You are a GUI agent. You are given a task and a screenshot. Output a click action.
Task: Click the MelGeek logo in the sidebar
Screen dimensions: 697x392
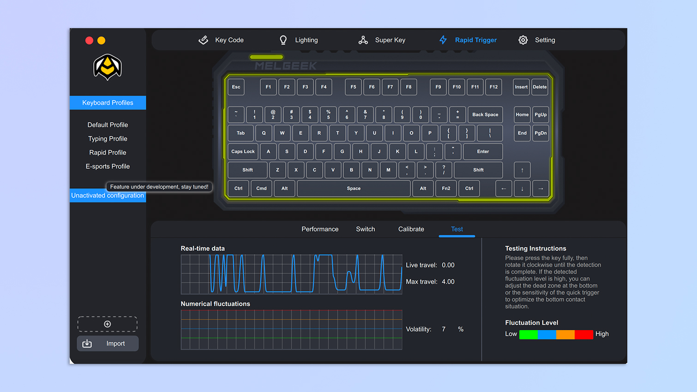[x=108, y=67]
